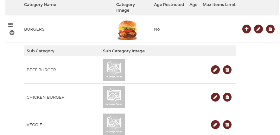Delete the CHICKEN BURGER subcategory
Image resolution: width=280 pixels, height=135 pixels.
click(x=227, y=97)
